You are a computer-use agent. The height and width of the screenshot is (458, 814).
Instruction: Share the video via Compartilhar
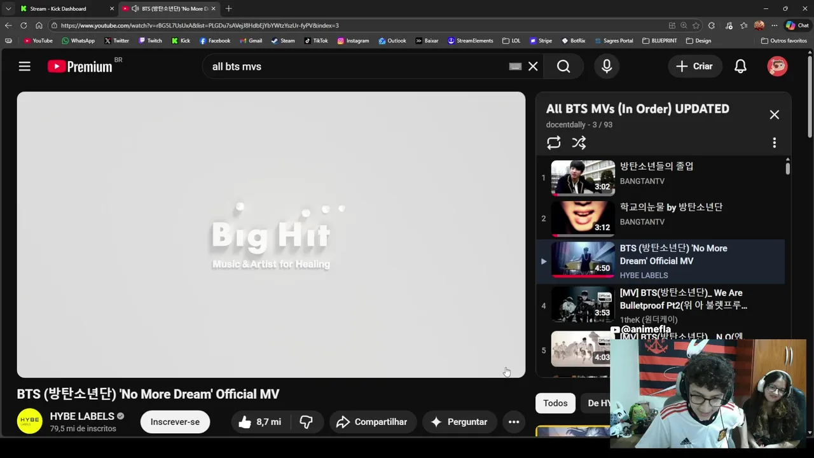coord(373,422)
